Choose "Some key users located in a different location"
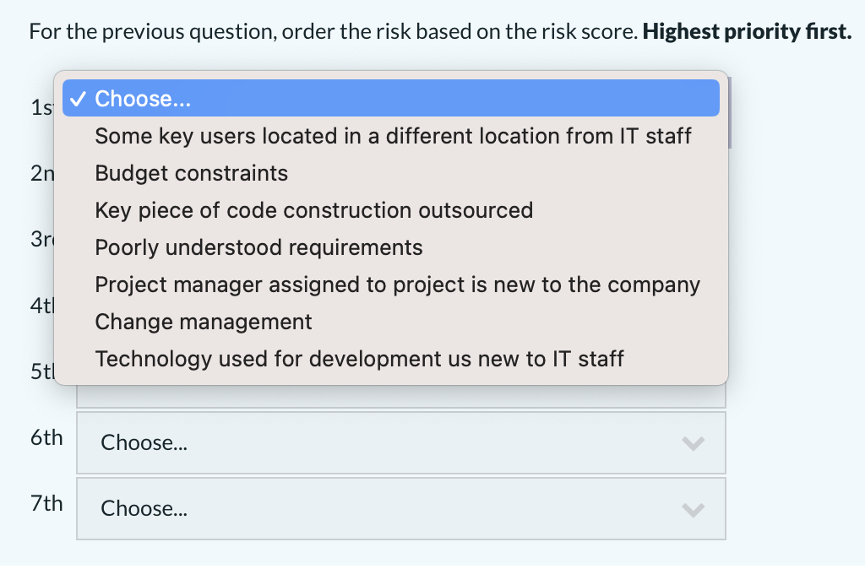Screen dimensions: 865x569 tap(393, 136)
